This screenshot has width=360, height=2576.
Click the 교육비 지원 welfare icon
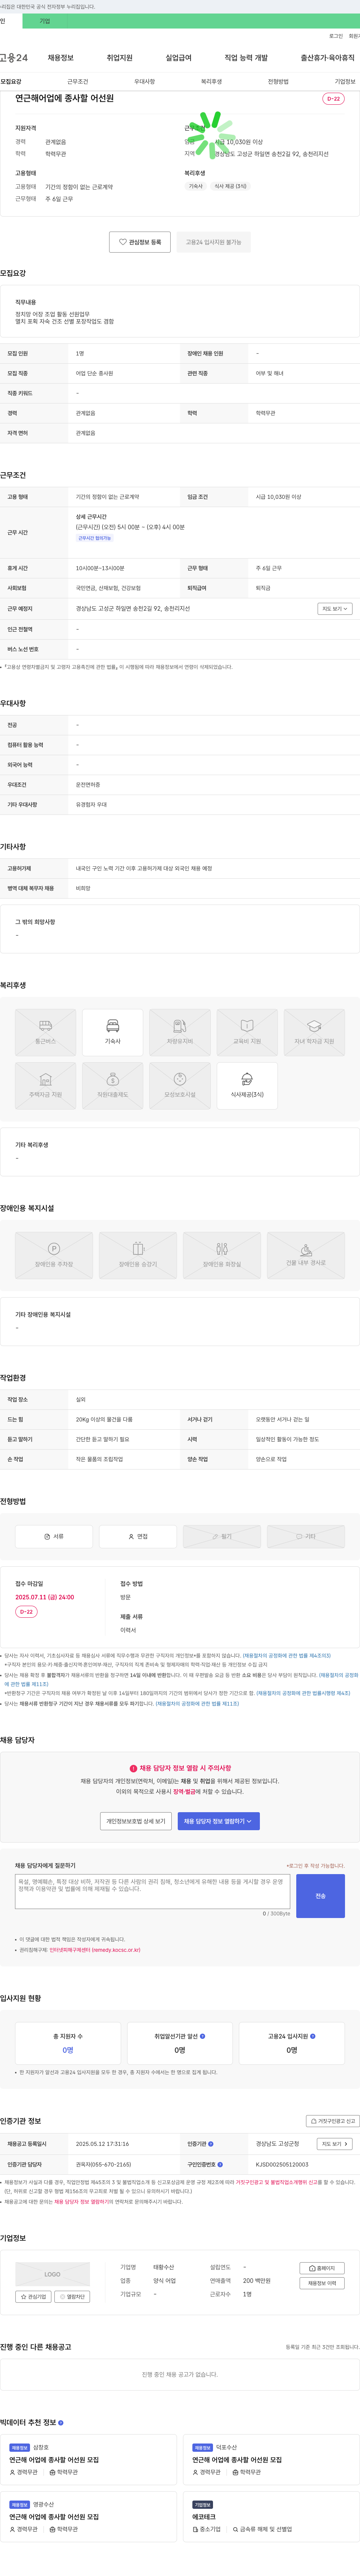[247, 1032]
